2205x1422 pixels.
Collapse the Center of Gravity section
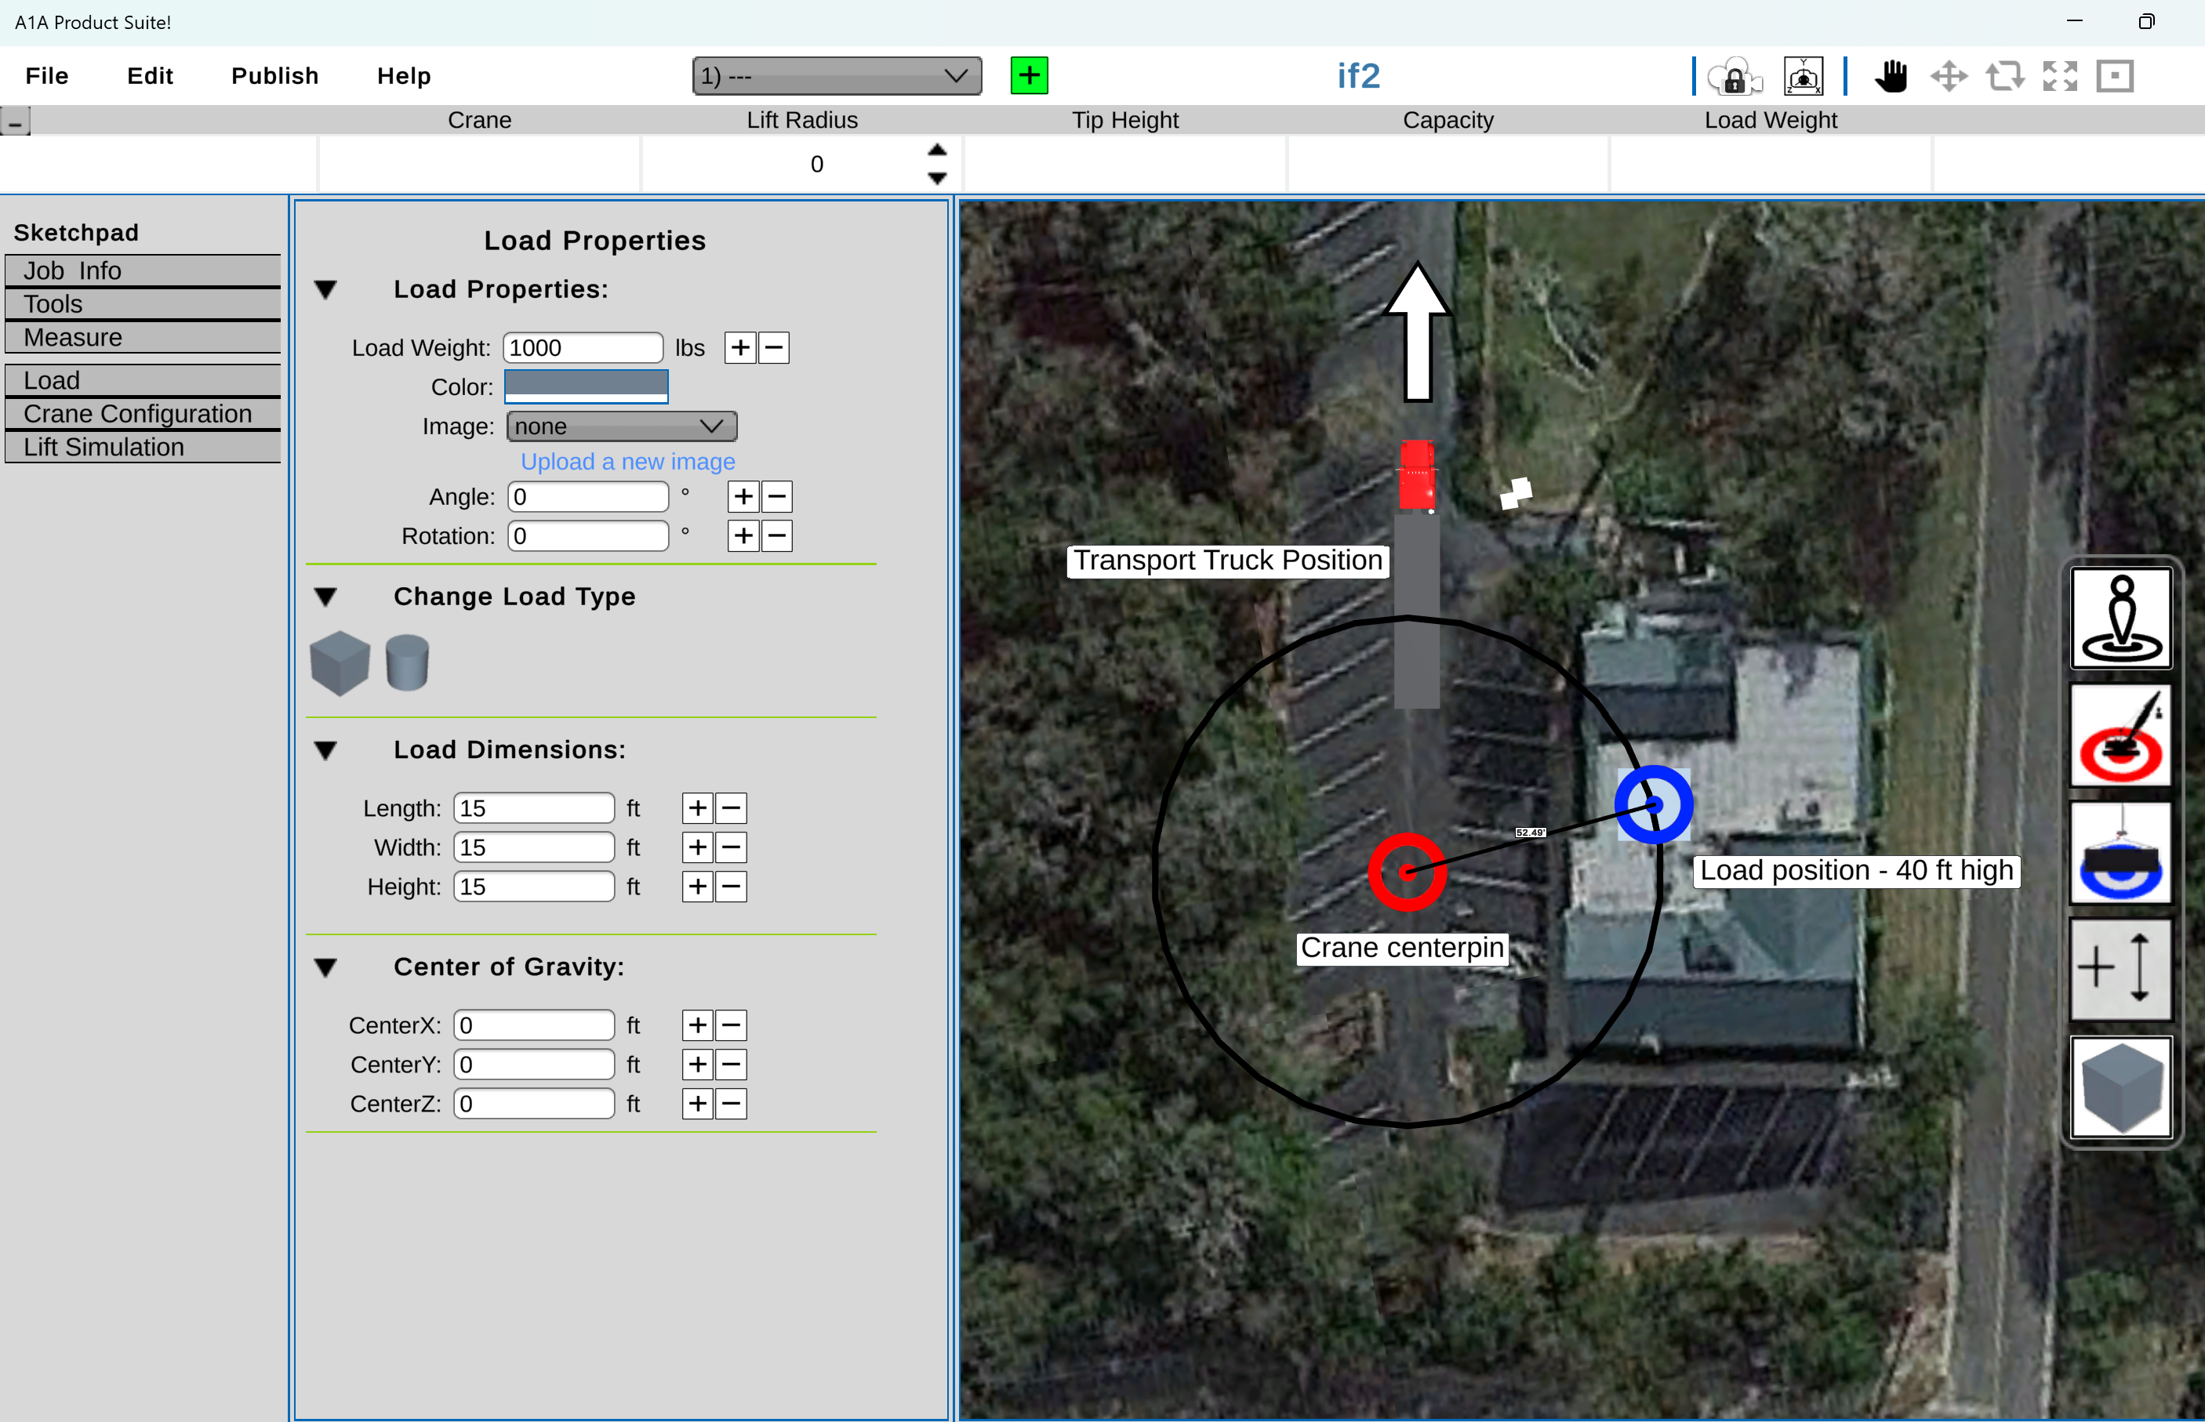coord(325,967)
